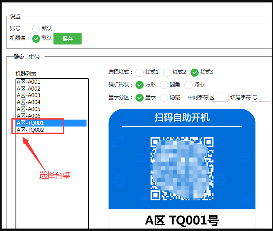Select machine A区-A001 in list

pyautogui.click(x=51, y=82)
